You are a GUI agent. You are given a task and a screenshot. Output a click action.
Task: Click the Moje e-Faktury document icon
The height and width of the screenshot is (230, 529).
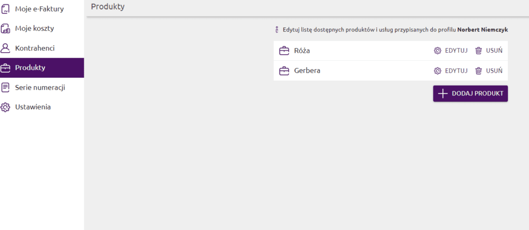(5, 9)
